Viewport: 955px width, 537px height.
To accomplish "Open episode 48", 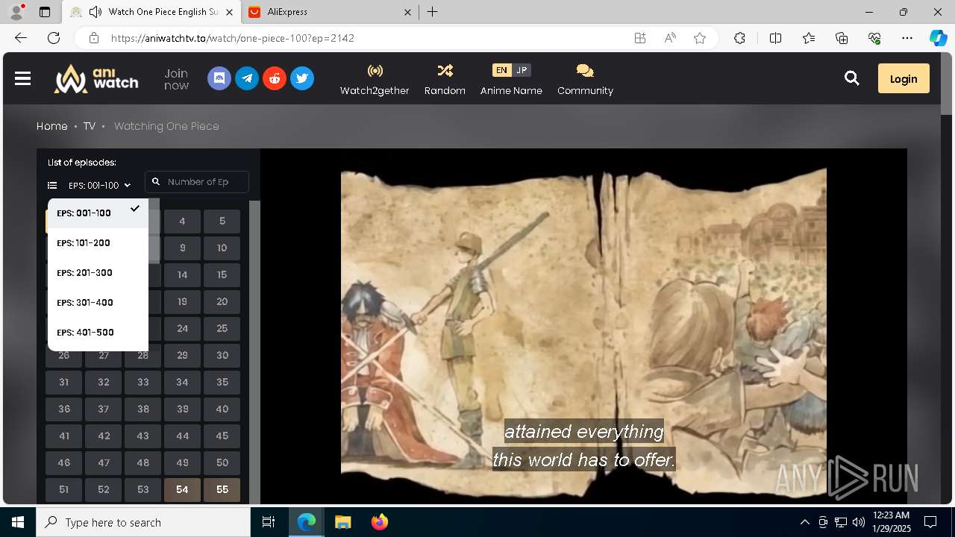I will [x=143, y=463].
